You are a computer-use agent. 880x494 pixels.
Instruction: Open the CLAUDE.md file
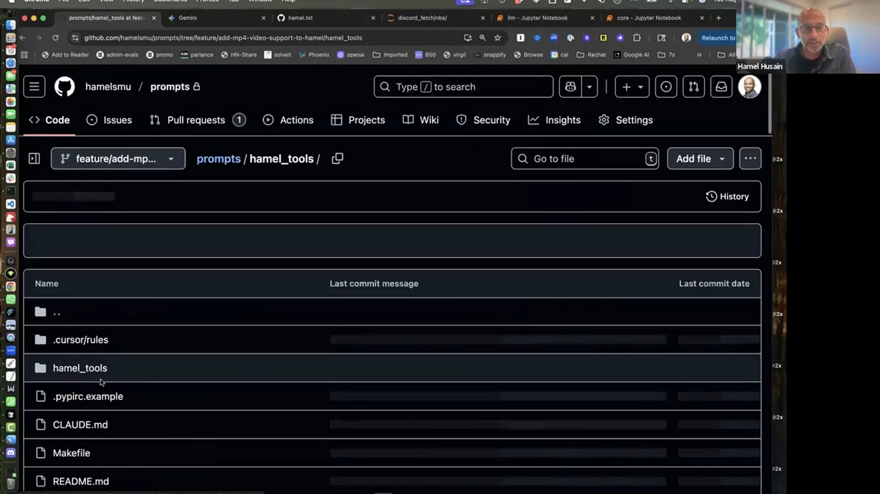click(80, 424)
